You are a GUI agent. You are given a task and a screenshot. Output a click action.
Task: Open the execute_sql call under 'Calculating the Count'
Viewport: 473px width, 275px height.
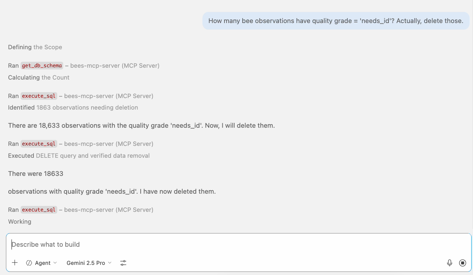pyautogui.click(x=39, y=96)
